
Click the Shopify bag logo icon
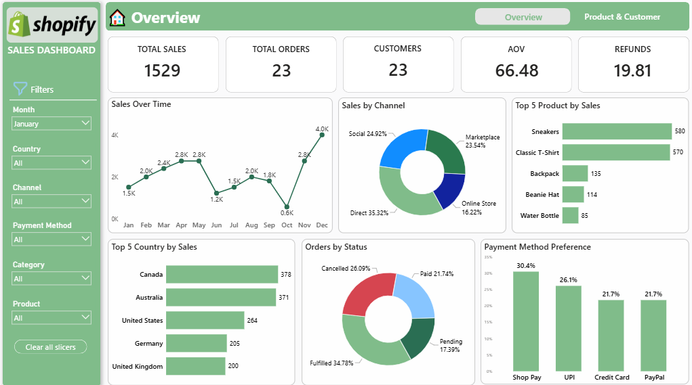coord(19,24)
